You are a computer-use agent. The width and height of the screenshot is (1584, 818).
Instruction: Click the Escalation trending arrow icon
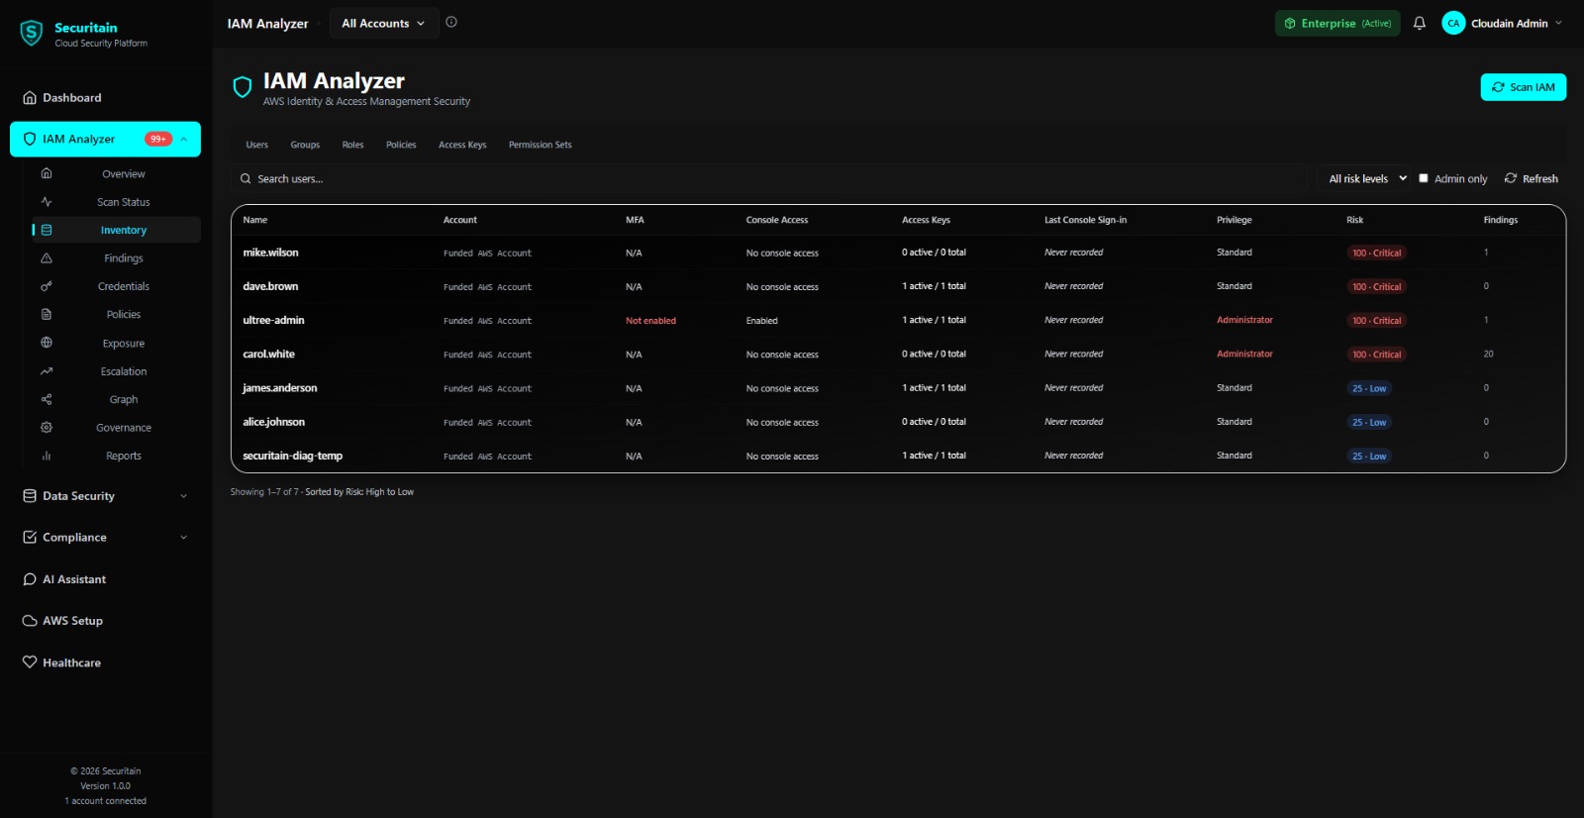[47, 371]
